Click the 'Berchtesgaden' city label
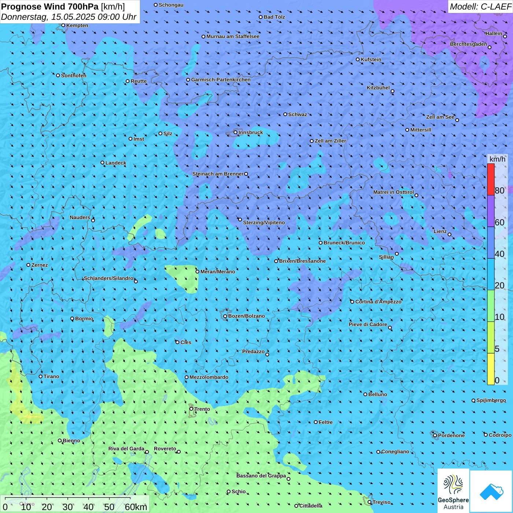 468,44
